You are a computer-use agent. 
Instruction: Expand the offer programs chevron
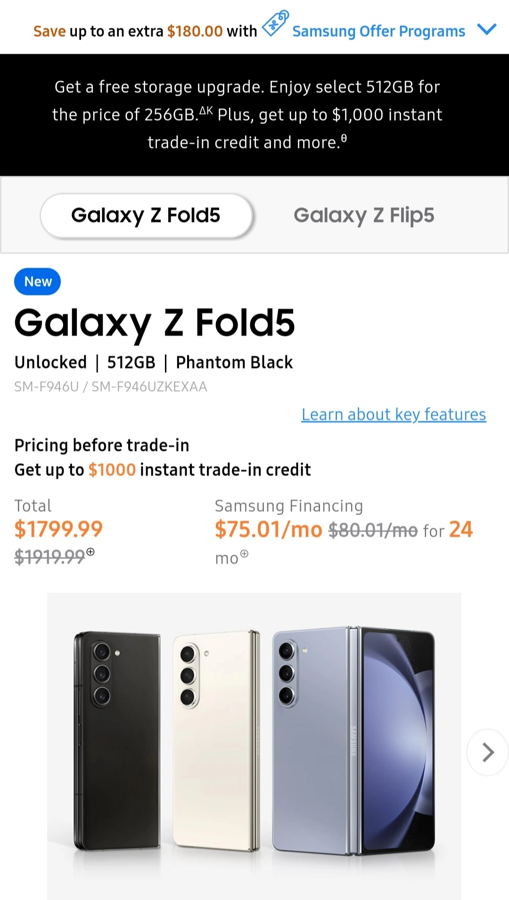click(486, 30)
